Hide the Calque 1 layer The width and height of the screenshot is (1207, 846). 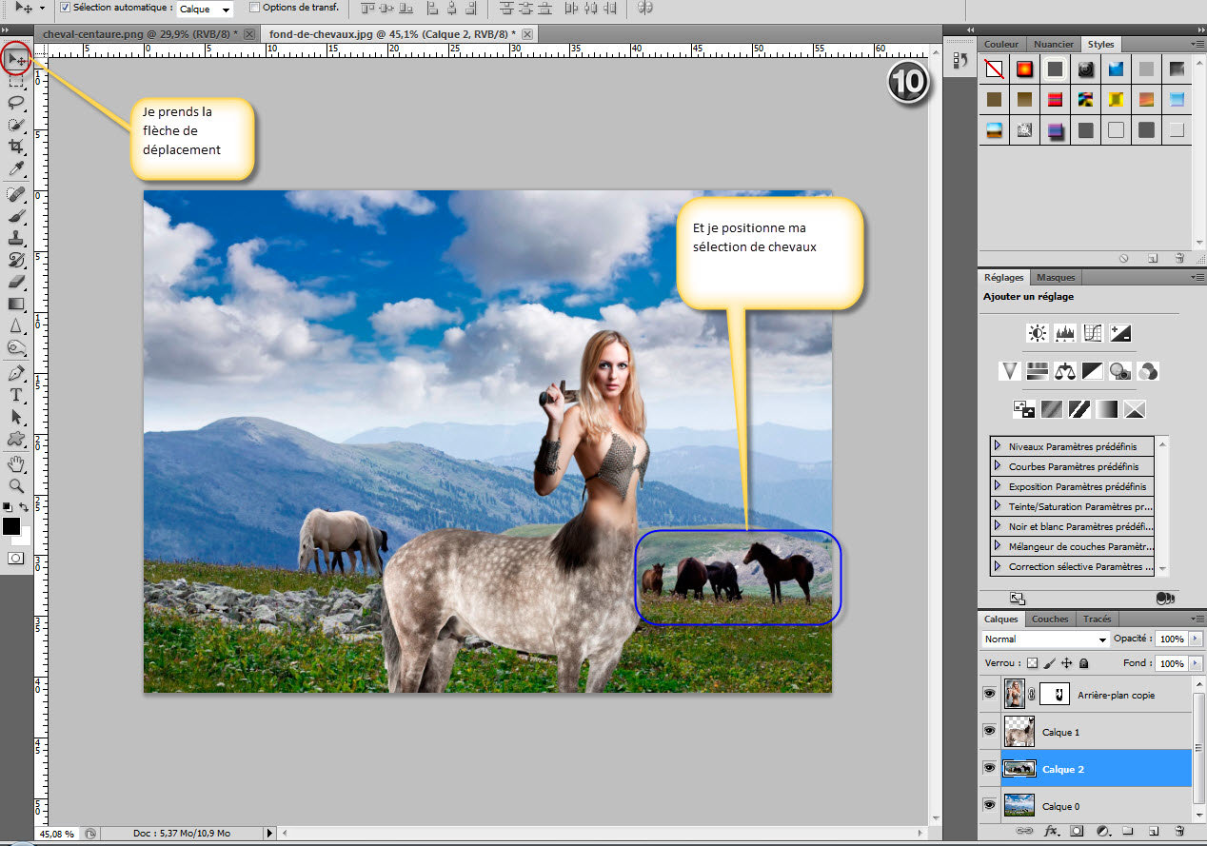989,731
